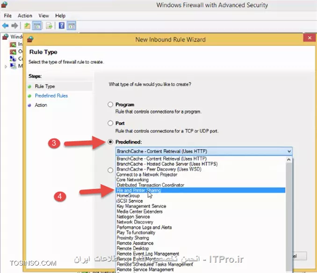Choose Network Discovery
Screen dimensions: 317x273
[x=201, y=222]
